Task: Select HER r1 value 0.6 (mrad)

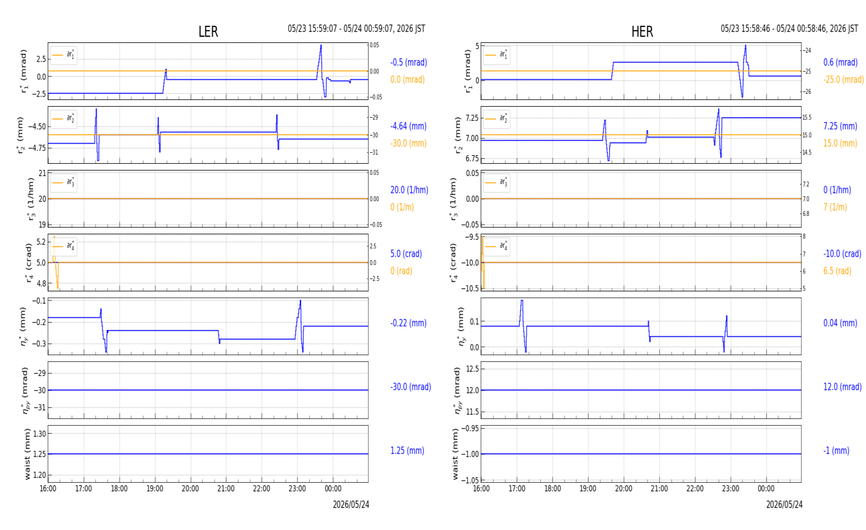Action: (x=840, y=63)
